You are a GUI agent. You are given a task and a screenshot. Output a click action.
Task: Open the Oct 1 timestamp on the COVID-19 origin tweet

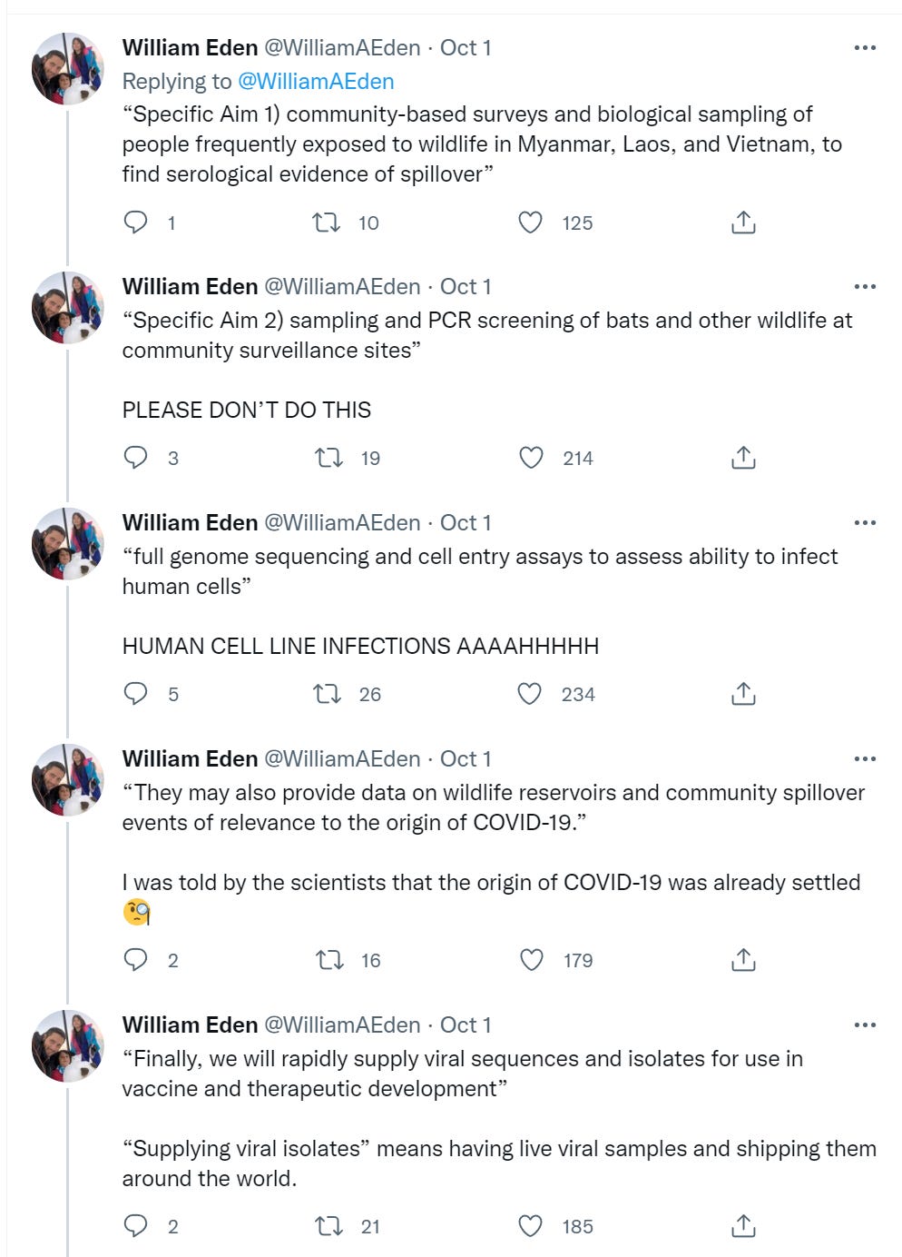pyautogui.click(x=466, y=758)
